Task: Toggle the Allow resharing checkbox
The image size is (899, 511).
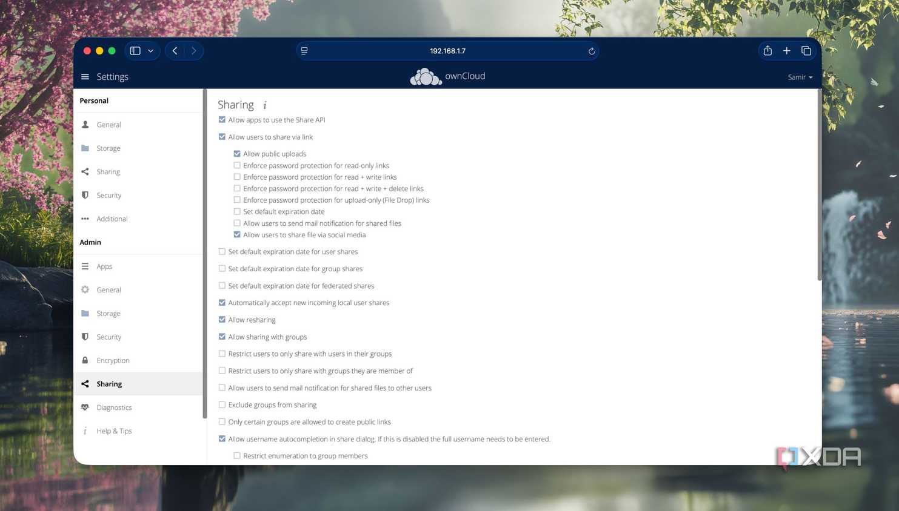Action: pos(222,320)
